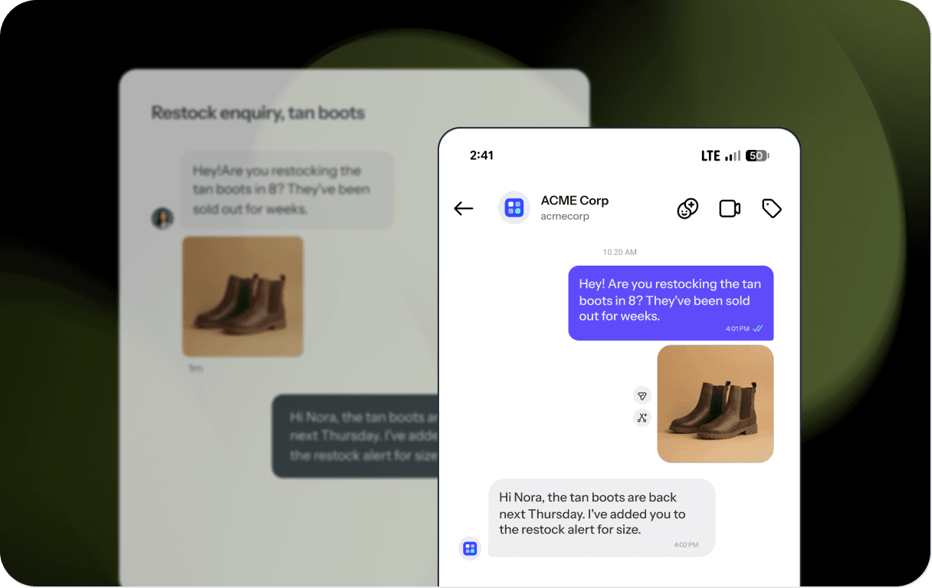Tap the remix icon beside the boot photo

point(642,417)
